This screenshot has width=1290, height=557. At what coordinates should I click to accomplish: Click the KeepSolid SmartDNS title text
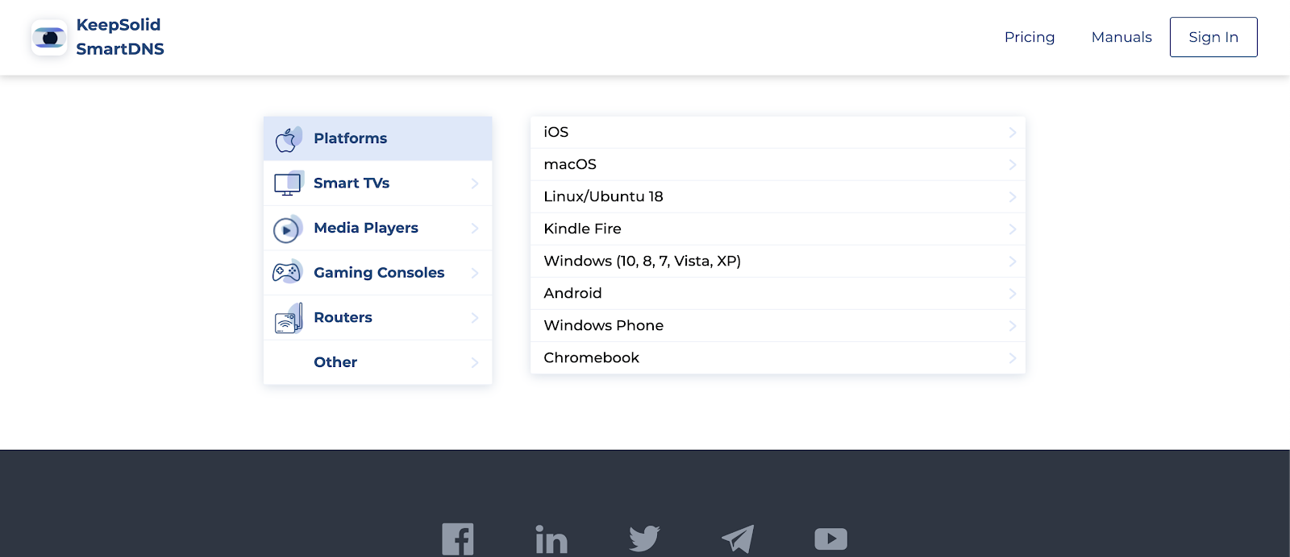click(120, 37)
